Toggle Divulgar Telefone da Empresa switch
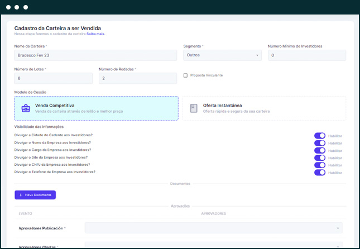360x249 pixels. click(x=320, y=173)
